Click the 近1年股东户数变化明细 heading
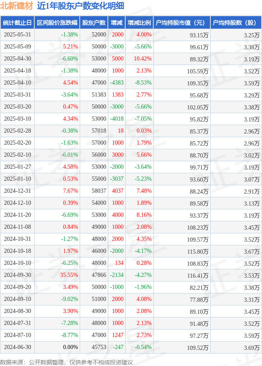Screen dimensions: 262x366 (81, 6)
